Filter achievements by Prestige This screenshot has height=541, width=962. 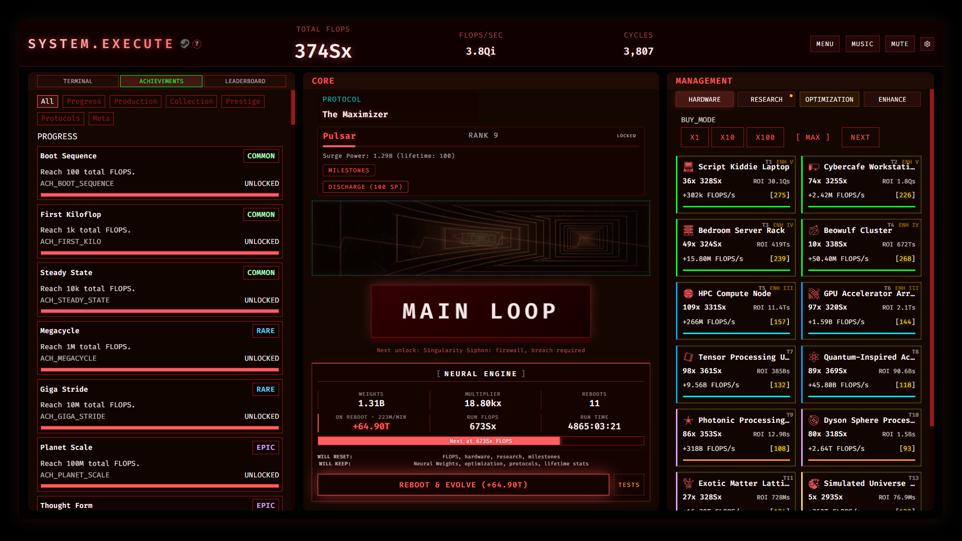point(243,102)
